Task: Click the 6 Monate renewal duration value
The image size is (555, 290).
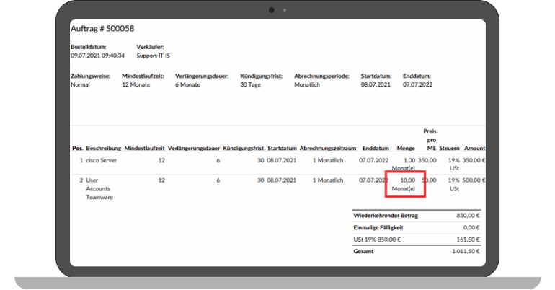Action: click(187, 84)
